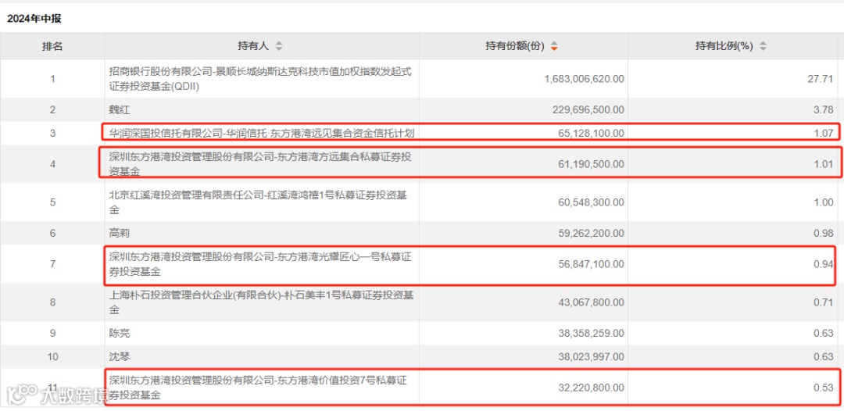Viewport: 844px width, 411px height.
Task: Click share amount 56,847,100.00
Action: point(591,264)
